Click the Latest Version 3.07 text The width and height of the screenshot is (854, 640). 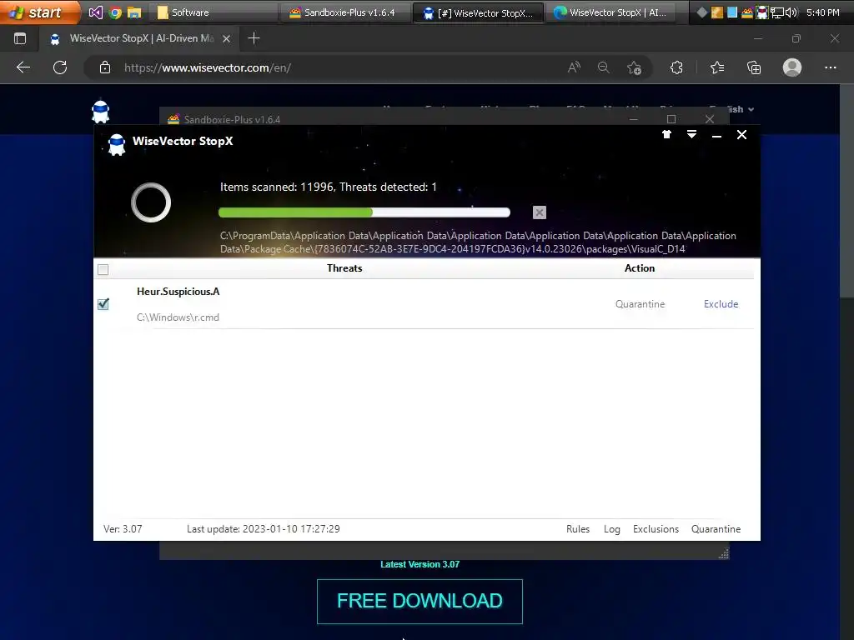click(x=419, y=564)
